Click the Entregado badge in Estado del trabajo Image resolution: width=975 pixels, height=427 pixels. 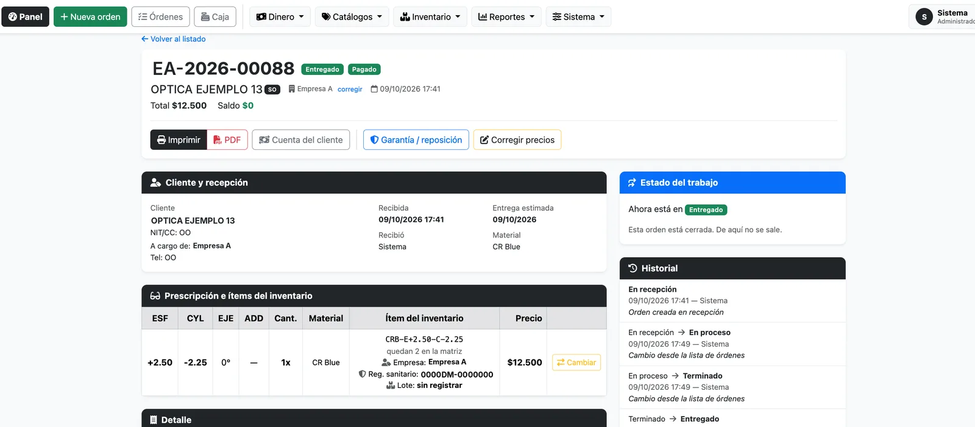706,210
